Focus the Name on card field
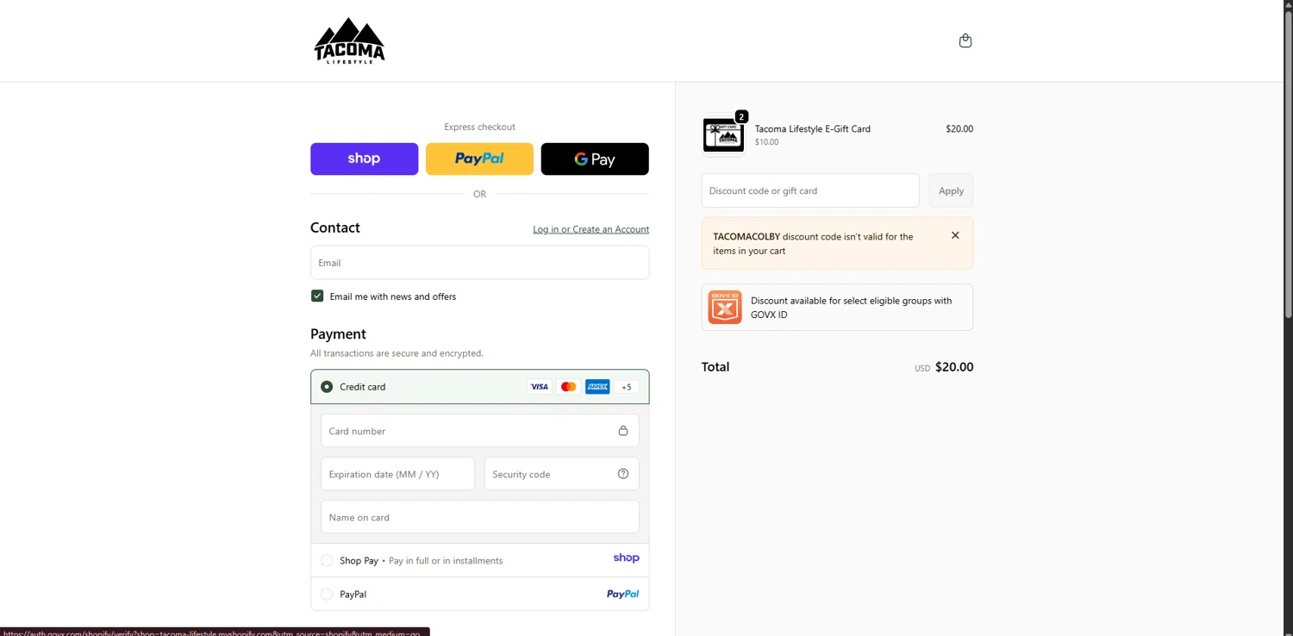The image size is (1293, 636). click(x=479, y=517)
